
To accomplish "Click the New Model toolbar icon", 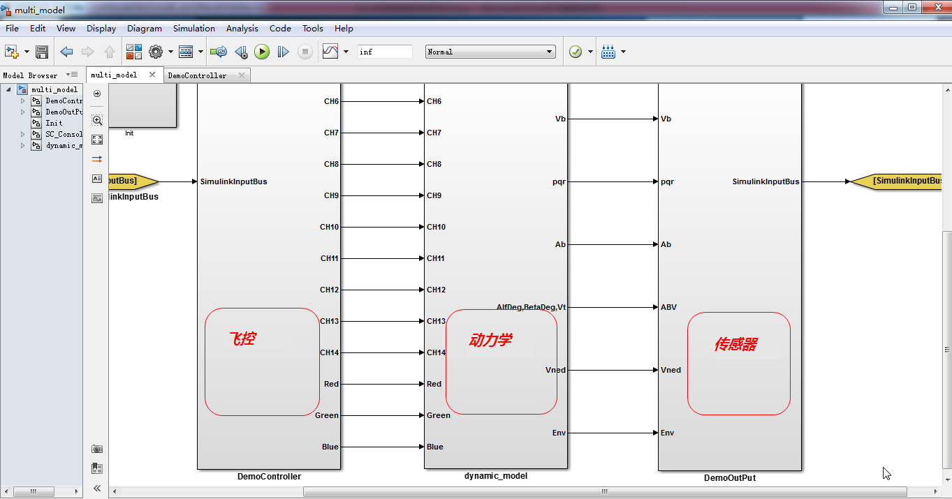I will (11, 52).
